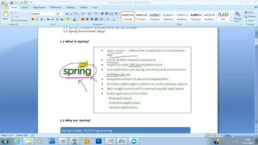Toggle show paragraph marks
258x145 pixels.
pos(117,14)
